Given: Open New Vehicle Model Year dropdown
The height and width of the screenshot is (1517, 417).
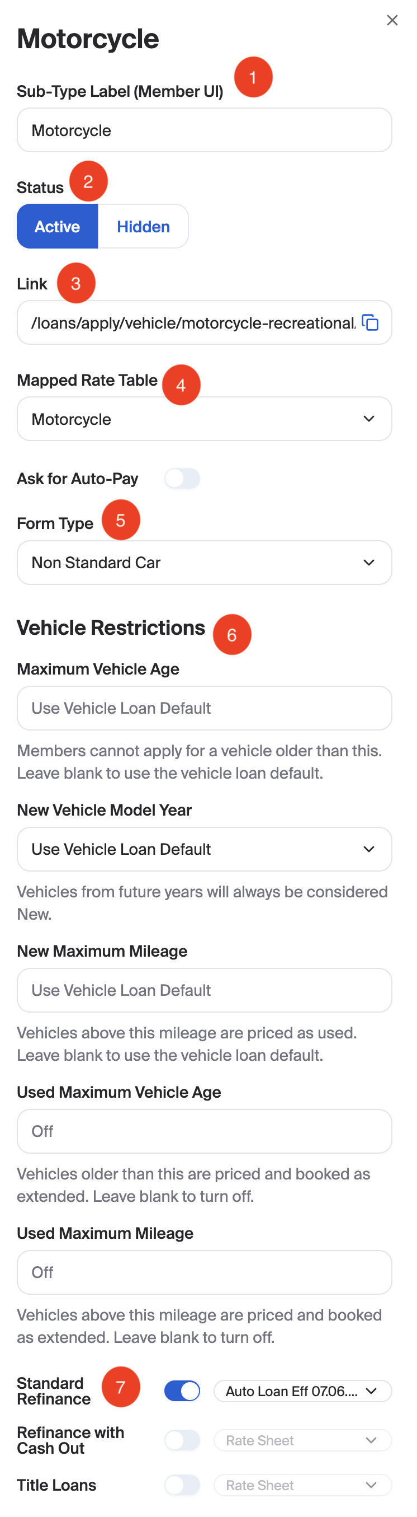Looking at the screenshot, I should pos(204,849).
